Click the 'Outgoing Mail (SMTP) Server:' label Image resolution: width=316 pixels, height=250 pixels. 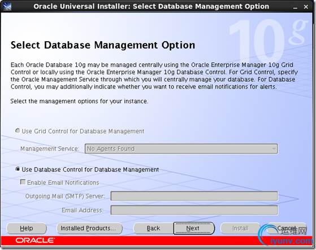[65, 196]
